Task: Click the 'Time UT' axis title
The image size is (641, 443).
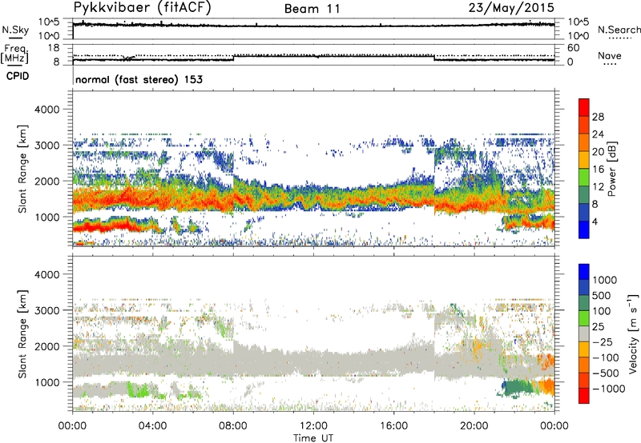Action: [313, 438]
